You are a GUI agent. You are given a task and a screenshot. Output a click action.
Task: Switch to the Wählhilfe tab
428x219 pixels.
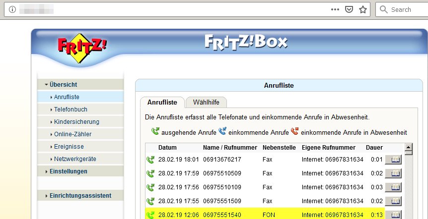click(x=206, y=102)
